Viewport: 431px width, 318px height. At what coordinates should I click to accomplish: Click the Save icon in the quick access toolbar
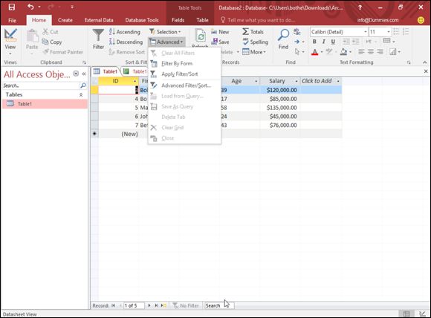[12, 7]
